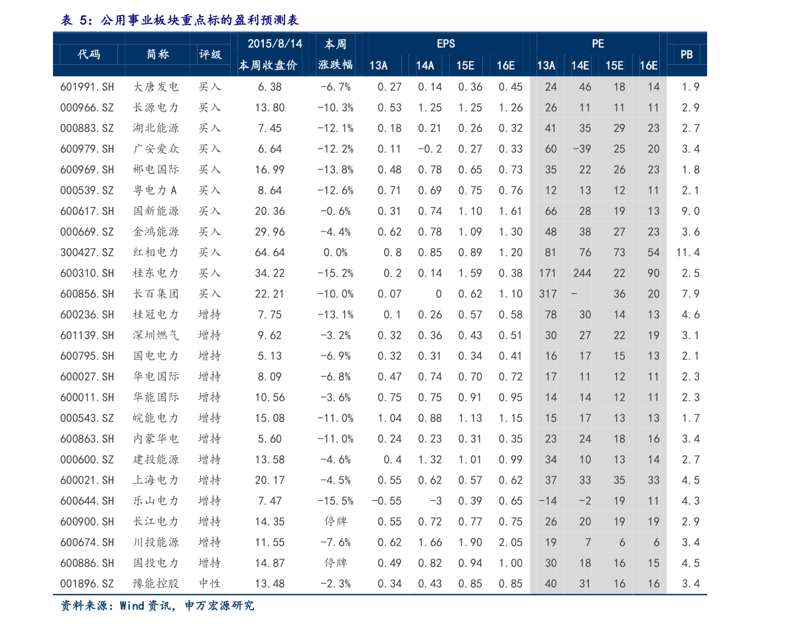Click stock code 600863.SH

(87, 439)
